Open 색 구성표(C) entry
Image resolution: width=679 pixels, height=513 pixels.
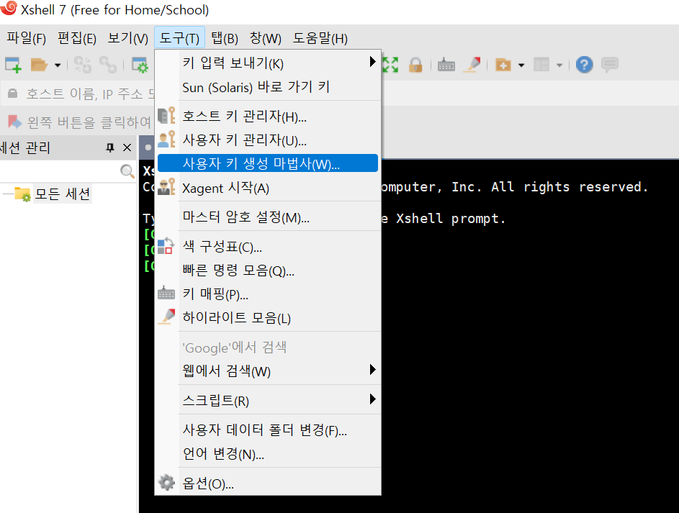268,247
